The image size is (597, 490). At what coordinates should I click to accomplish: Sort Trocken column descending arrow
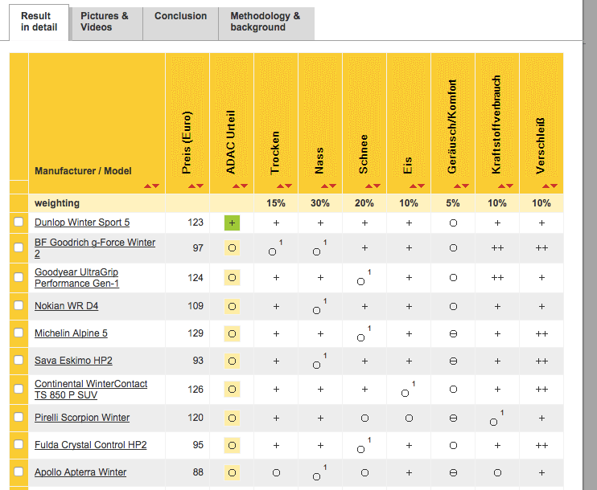coord(288,186)
